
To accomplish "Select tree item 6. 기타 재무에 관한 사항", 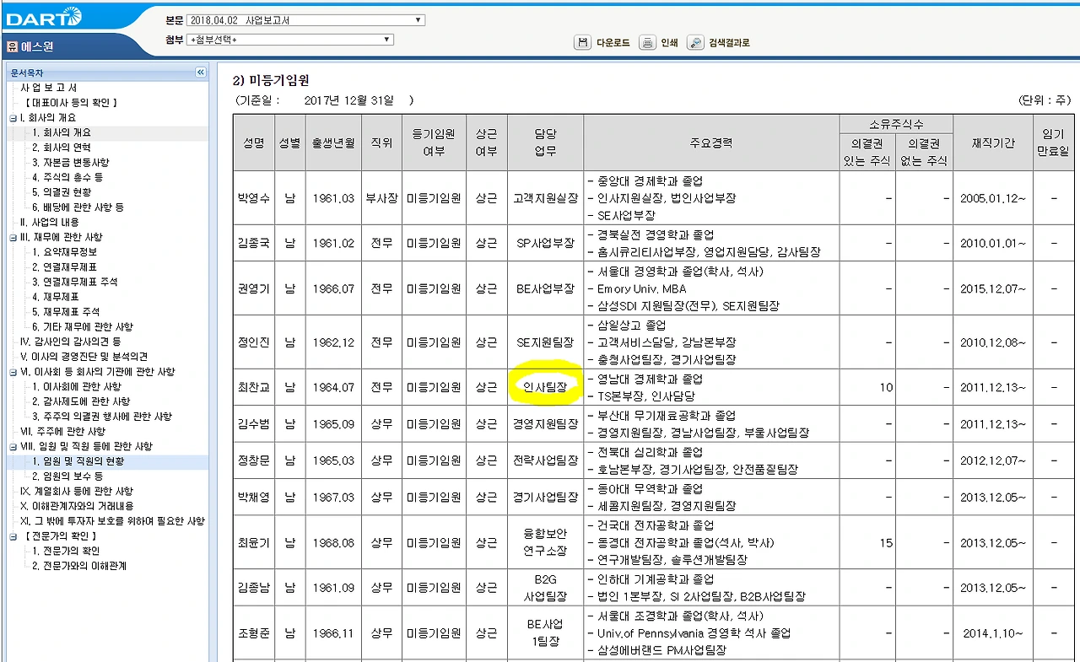I will (x=83, y=327).
